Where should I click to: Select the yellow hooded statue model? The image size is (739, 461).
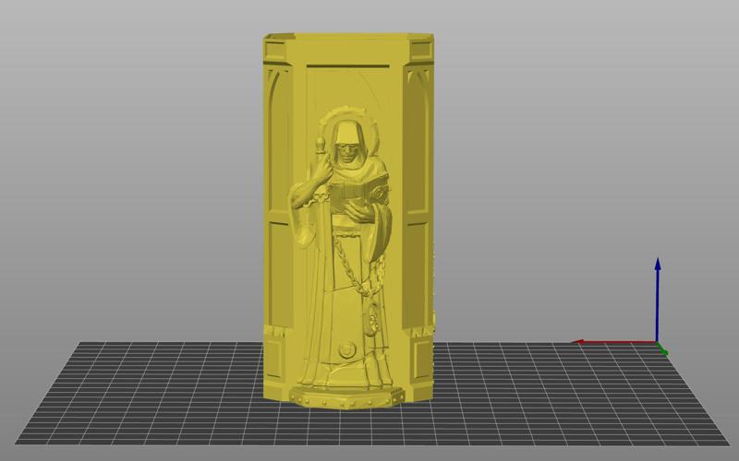348,221
